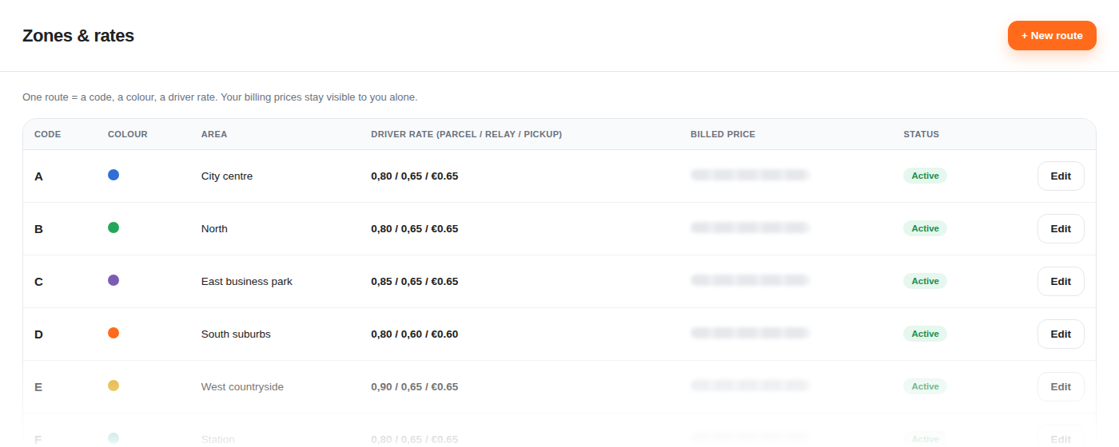The width and height of the screenshot is (1119, 447).
Task: Click blurred billed price for North
Action: [x=750, y=227]
